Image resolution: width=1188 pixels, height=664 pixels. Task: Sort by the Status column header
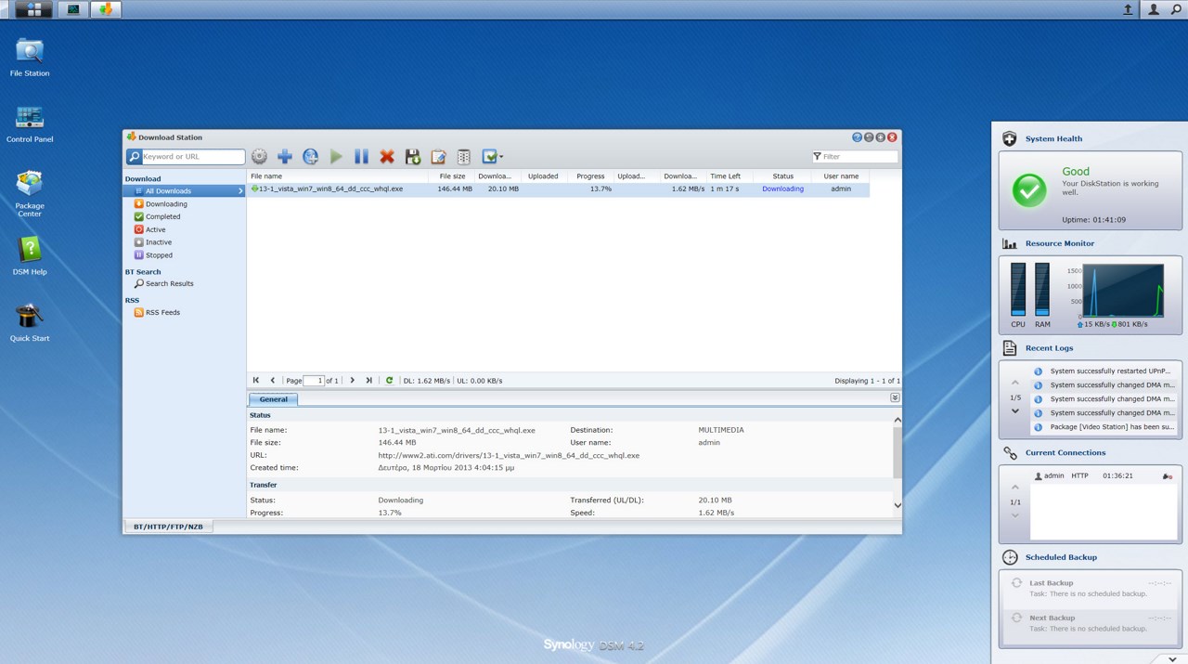click(x=782, y=176)
